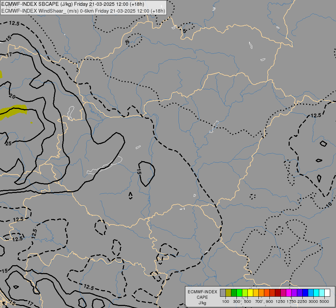Pick the purple legend swatch
Screen dimensions: 336x308
pyautogui.click(x=294, y=293)
